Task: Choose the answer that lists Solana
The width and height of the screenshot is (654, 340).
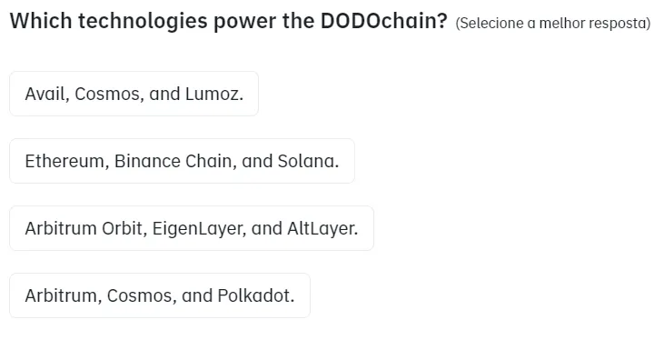Action: pyautogui.click(x=182, y=161)
